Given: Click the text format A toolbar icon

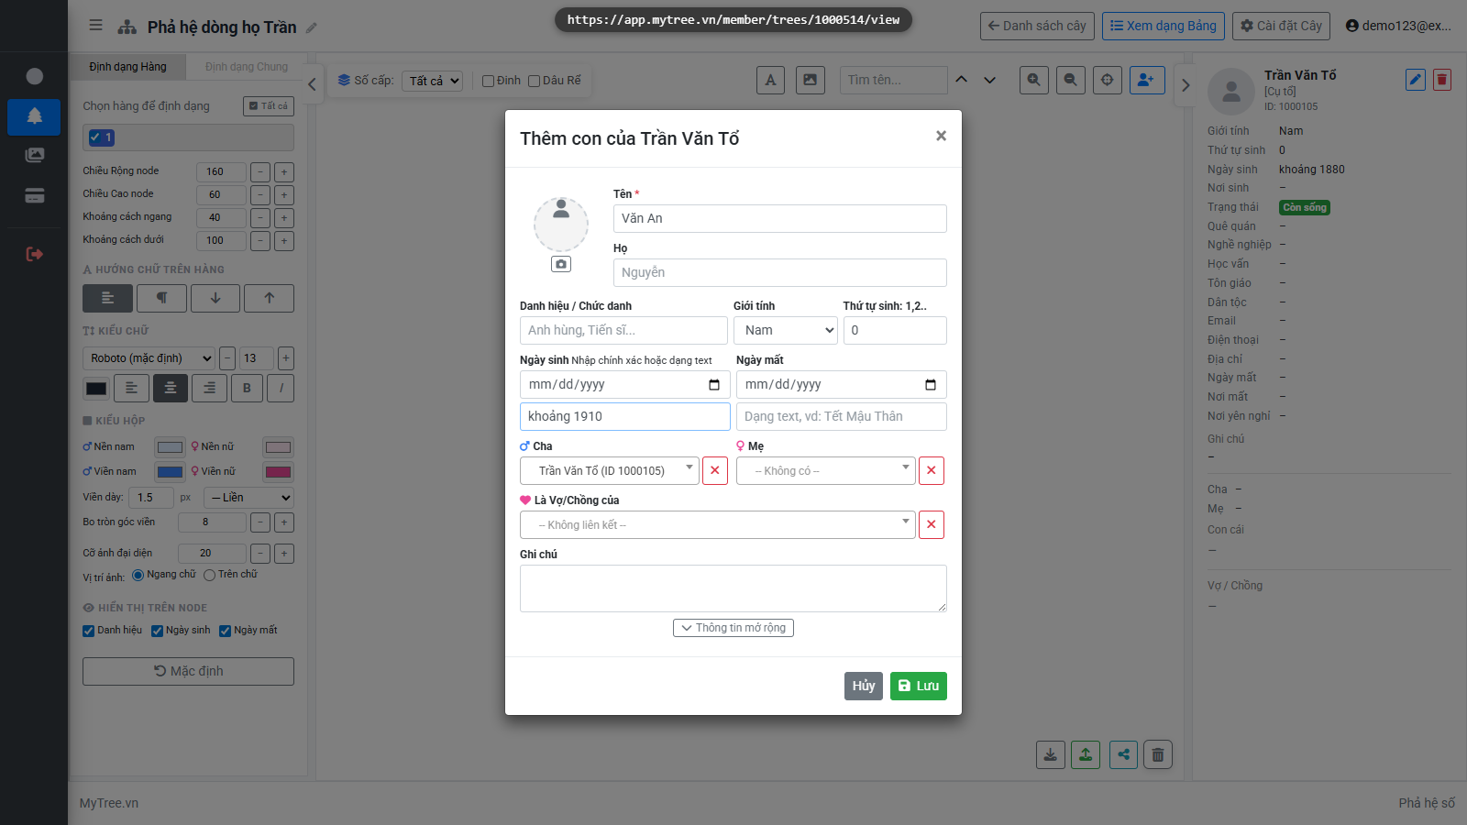Looking at the screenshot, I should 770,80.
